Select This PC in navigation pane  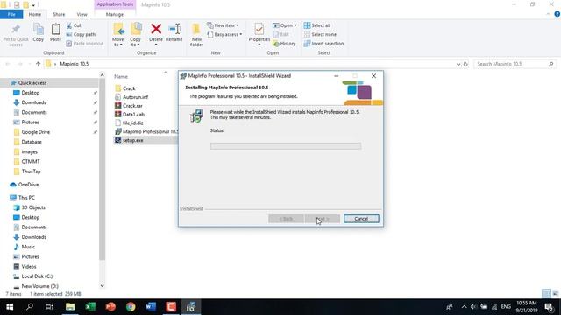tap(26, 198)
